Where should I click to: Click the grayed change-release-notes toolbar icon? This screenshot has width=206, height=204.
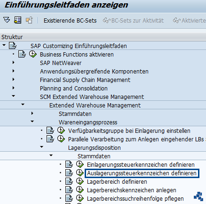coord(29,20)
